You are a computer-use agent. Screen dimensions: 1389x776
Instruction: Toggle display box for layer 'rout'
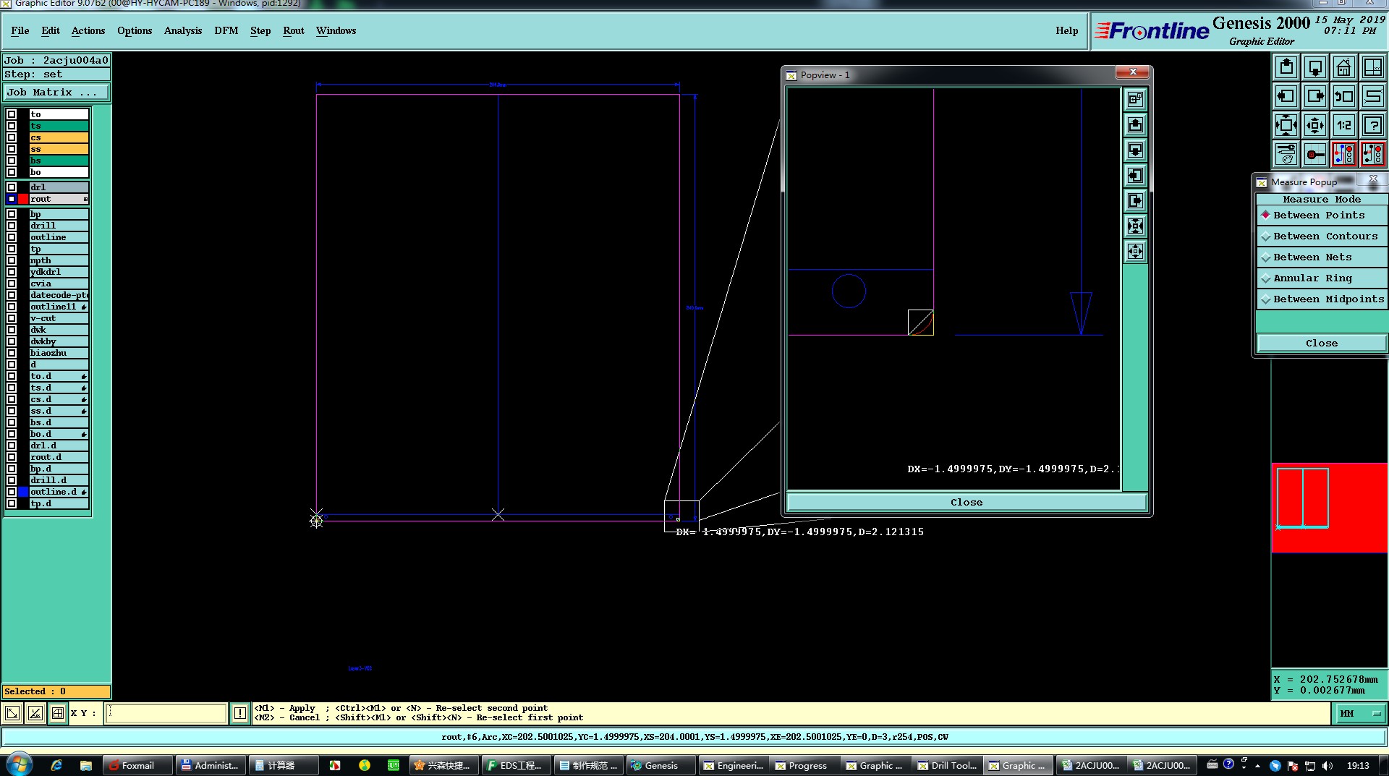point(12,199)
